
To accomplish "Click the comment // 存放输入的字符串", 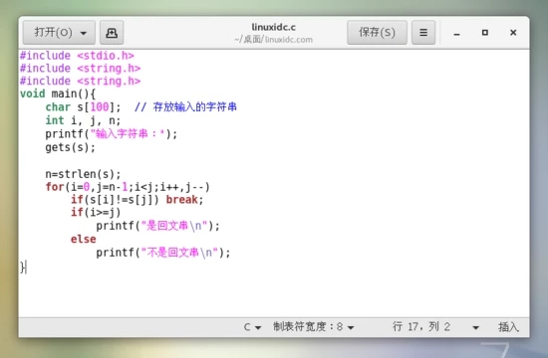I will (x=185, y=106).
